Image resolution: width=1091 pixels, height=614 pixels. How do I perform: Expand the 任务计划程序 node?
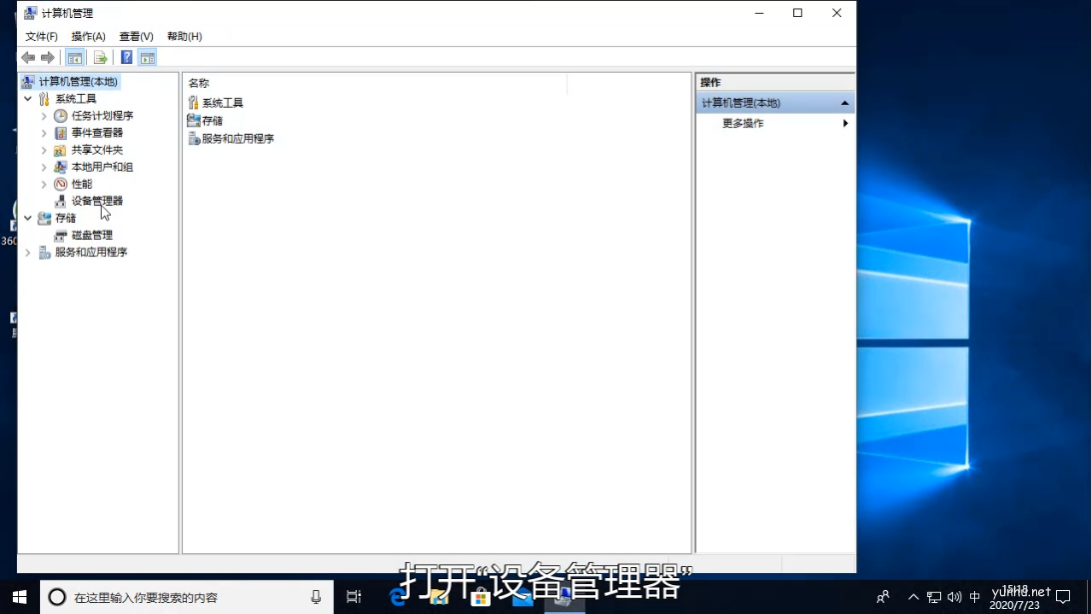pos(44,116)
